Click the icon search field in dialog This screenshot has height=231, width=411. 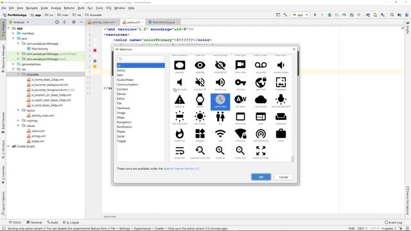tap(141, 58)
